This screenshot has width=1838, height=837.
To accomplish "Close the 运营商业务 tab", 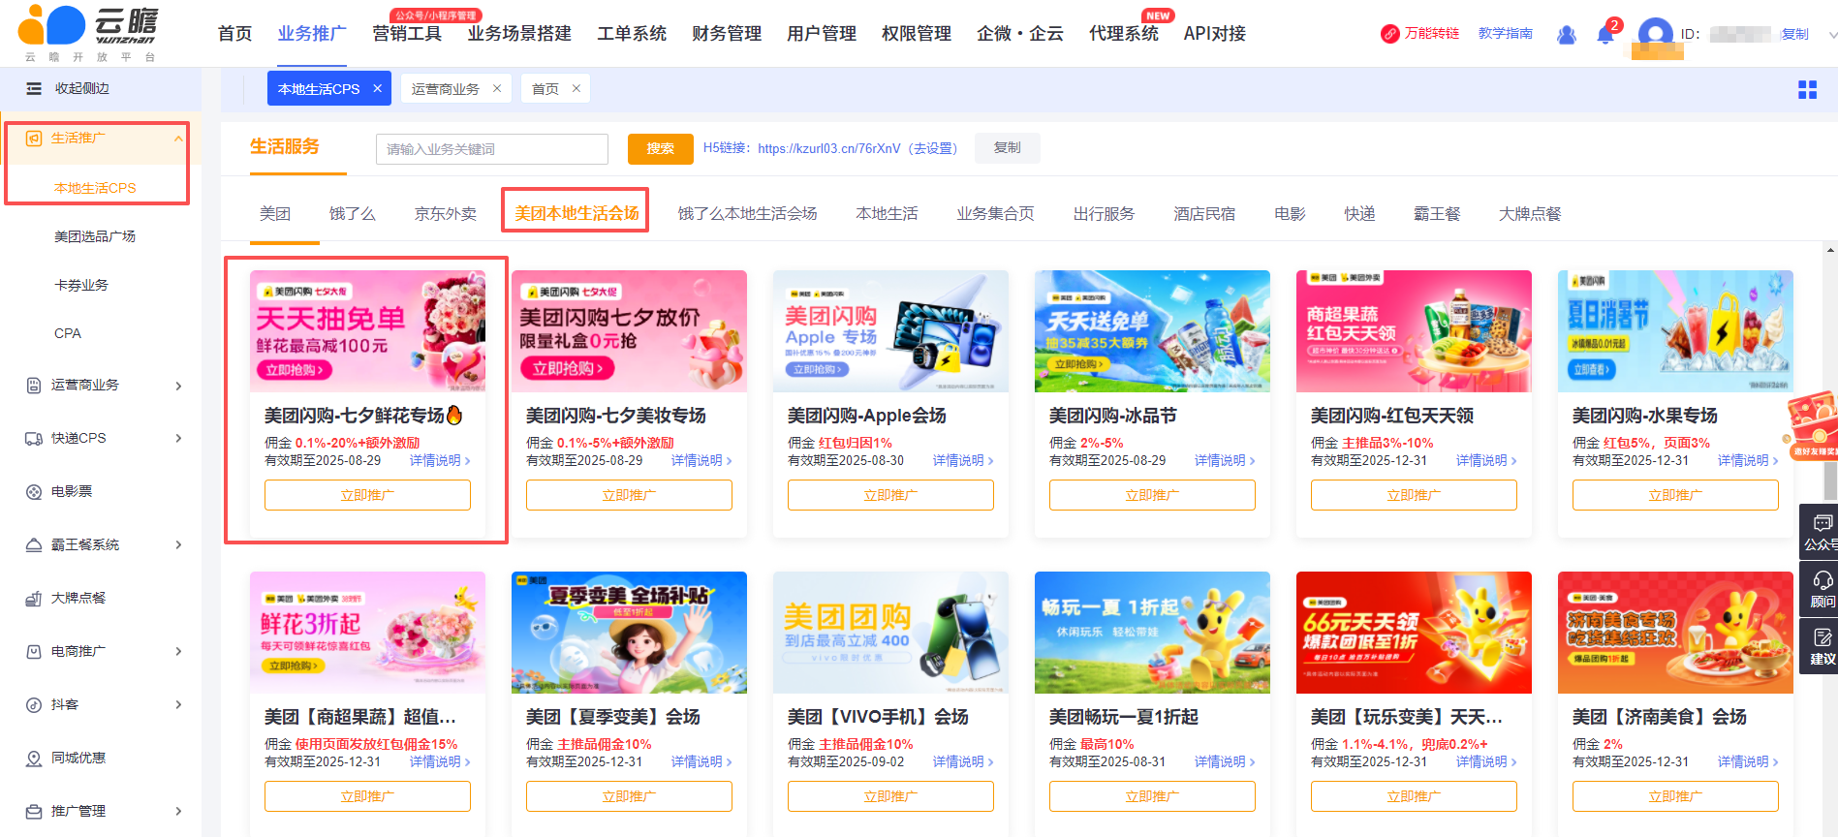I will [x=497, y=88].
